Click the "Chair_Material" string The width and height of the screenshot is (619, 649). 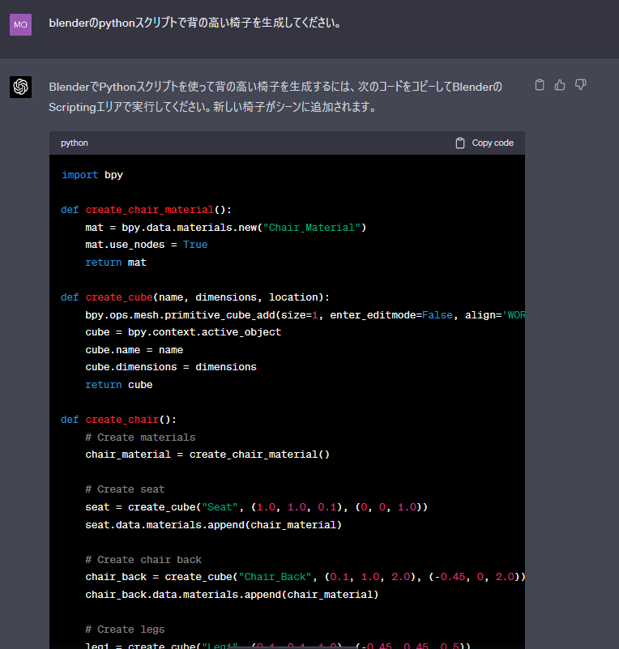[312, 227]
